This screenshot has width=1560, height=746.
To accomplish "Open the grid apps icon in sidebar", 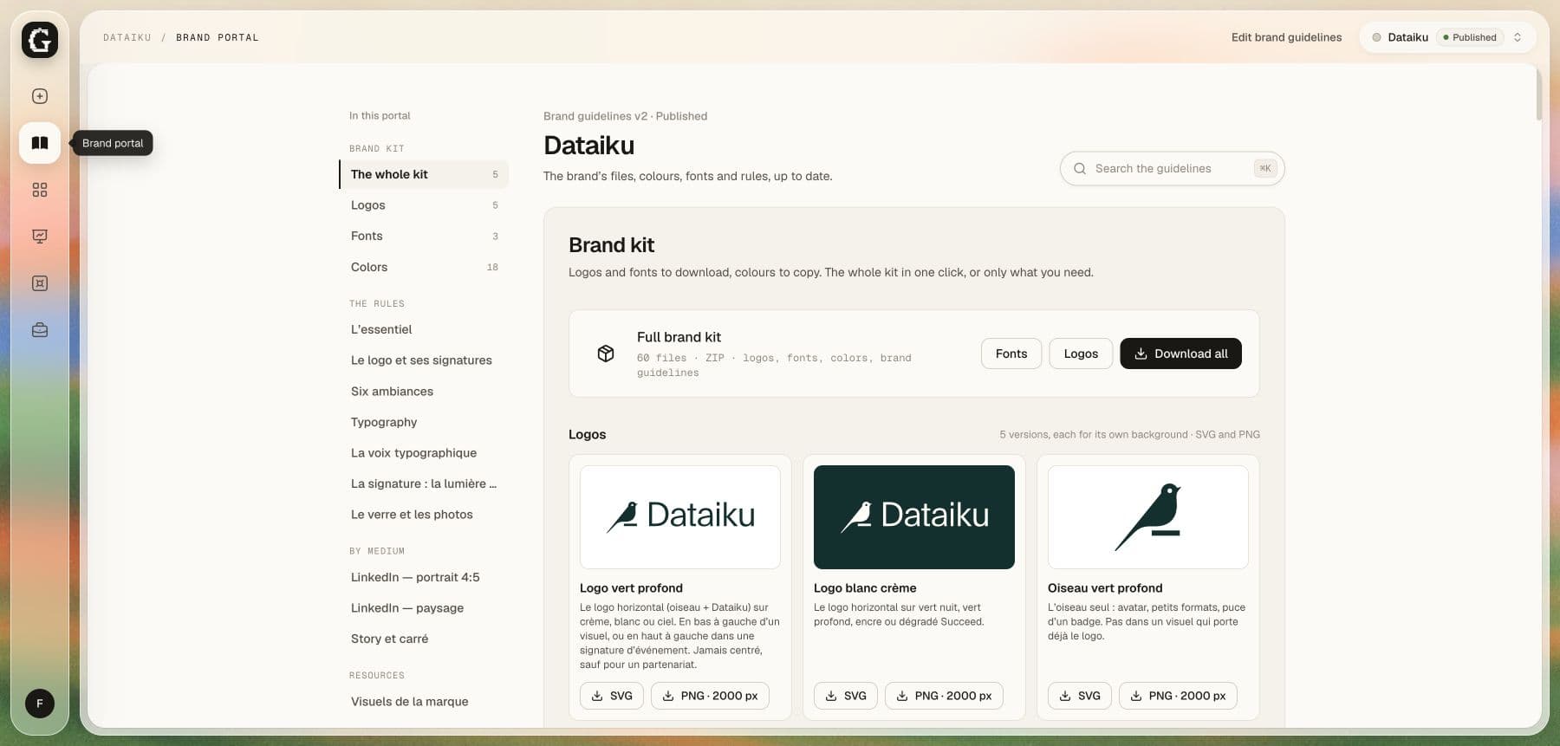I will point(40,190).
